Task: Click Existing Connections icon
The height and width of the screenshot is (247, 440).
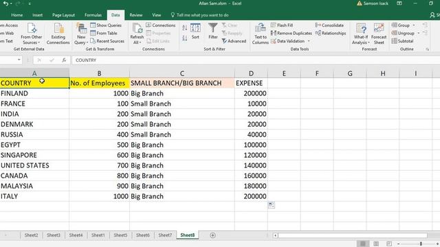Action: tap(58, 34)
